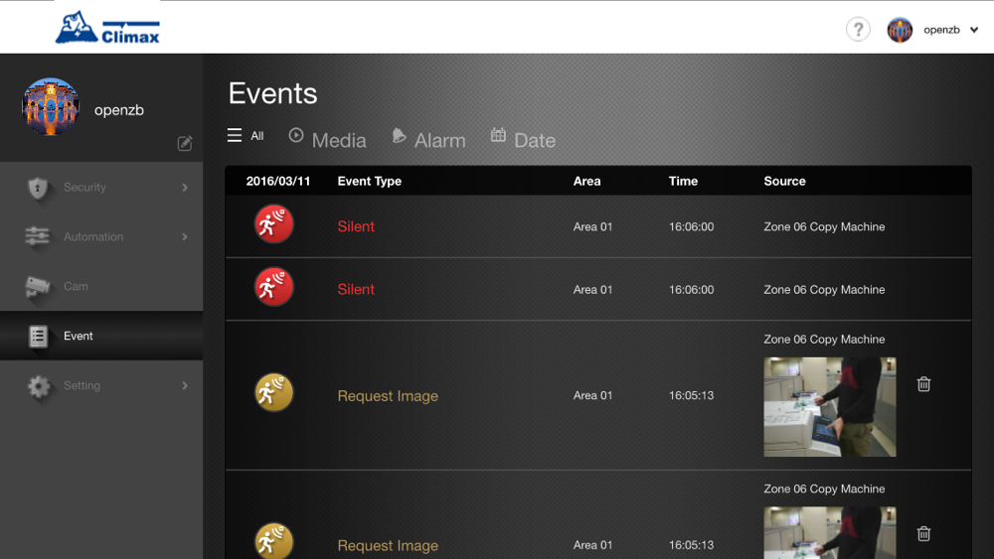Click the second Request Image yellow motion icon
Image resolution: width=994 pixels, height=559 pixels.
point(274,541)
